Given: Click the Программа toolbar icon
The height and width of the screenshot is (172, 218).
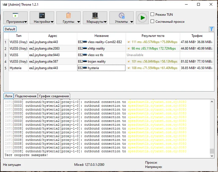Looking at the screenshot, I should click(x=15, y=15).
